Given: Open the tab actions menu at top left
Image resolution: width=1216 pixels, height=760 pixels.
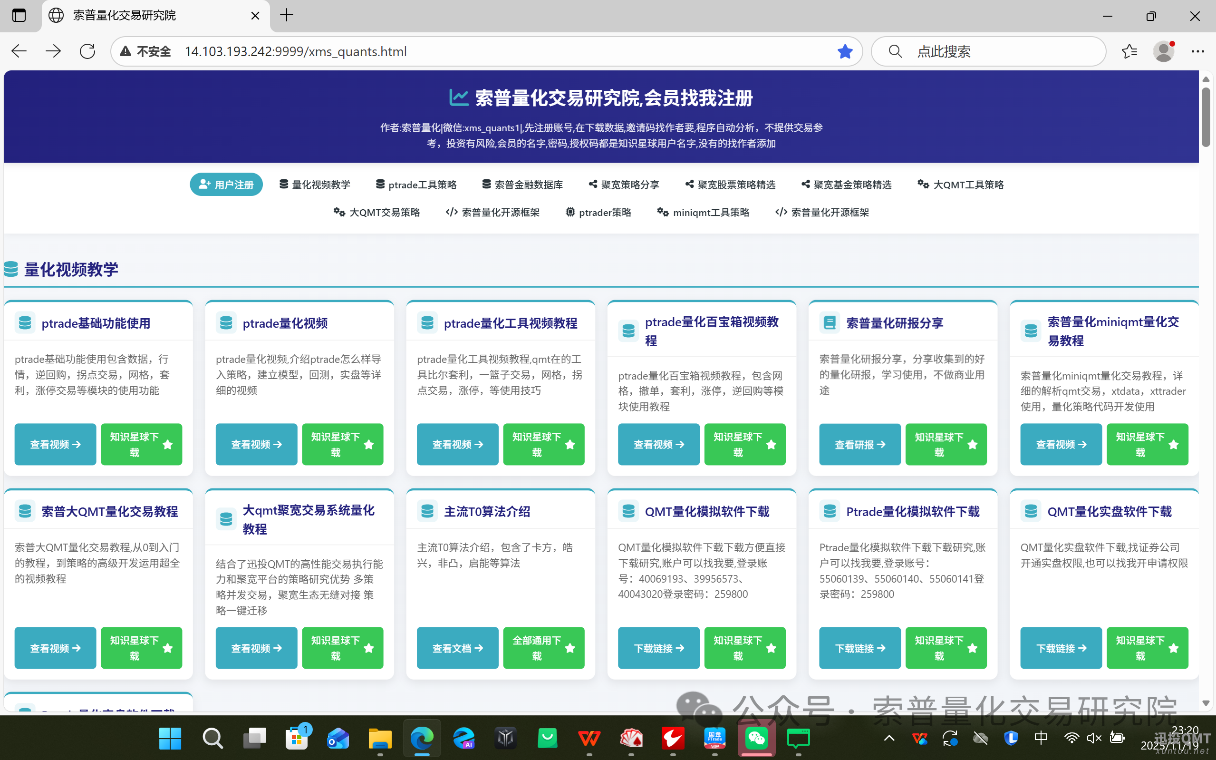Looking at the screenshot, I should tap(19, 15).
